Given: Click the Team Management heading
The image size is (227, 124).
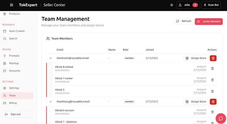Looking at the screenshot, I should [66, 19].
